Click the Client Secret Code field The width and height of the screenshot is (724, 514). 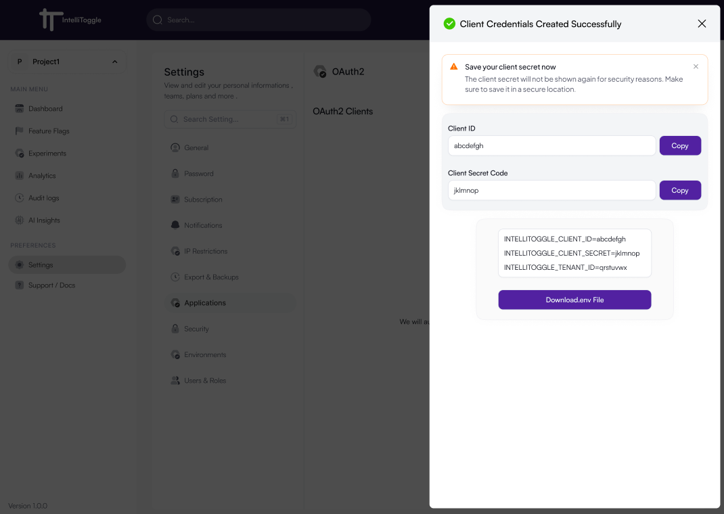tap(551, 190)
